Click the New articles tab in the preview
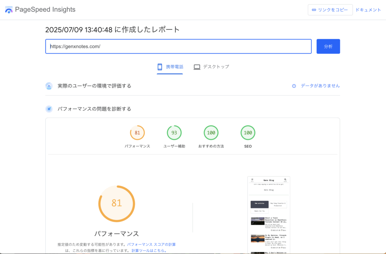Viewport: 386px width, 254px height. coord(259,204)
